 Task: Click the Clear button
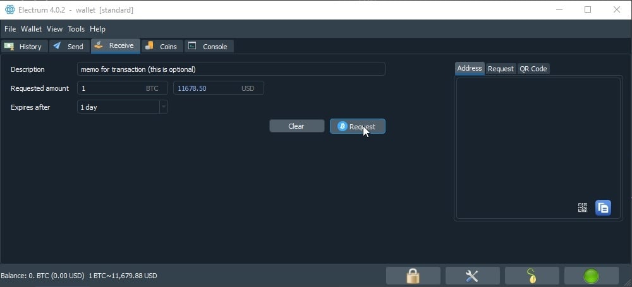(296, 126)
